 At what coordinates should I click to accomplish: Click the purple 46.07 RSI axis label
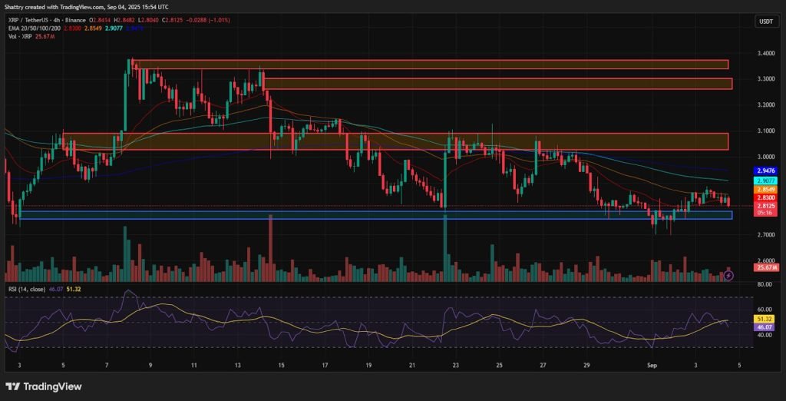[765, 326]
